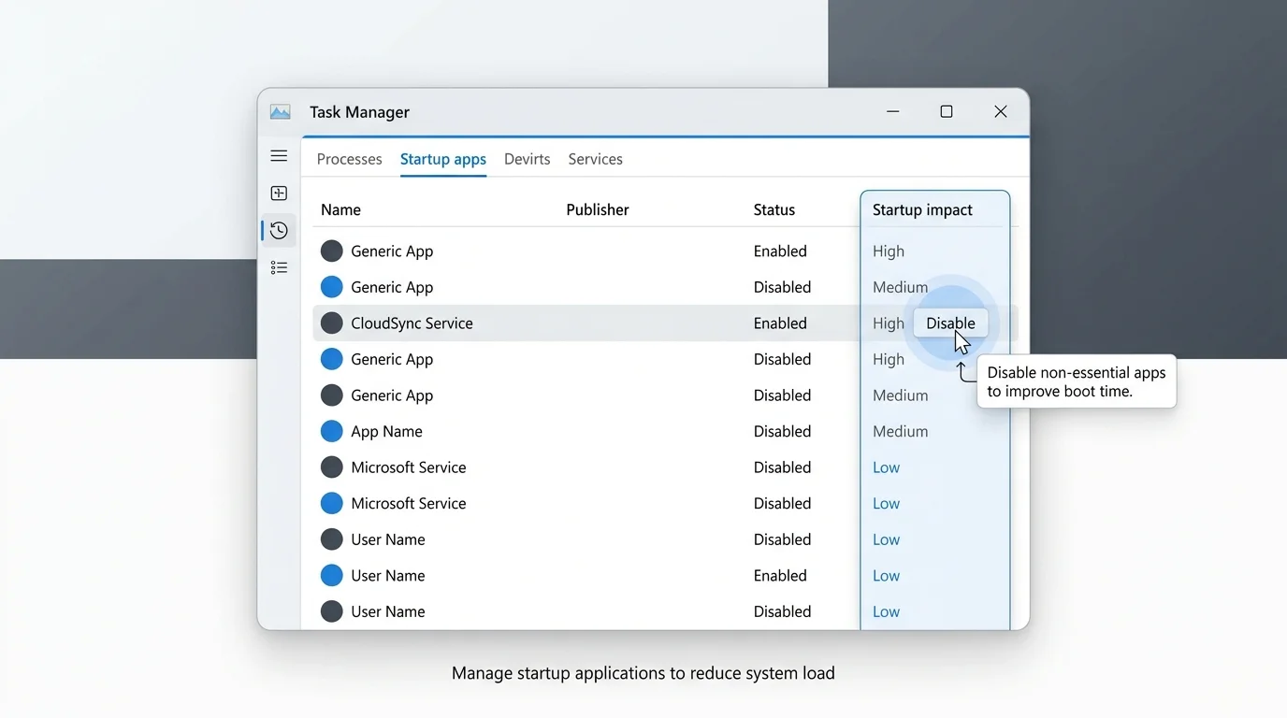Open the Devirts tab
The image size is (1287, 718).
[527, 159]
